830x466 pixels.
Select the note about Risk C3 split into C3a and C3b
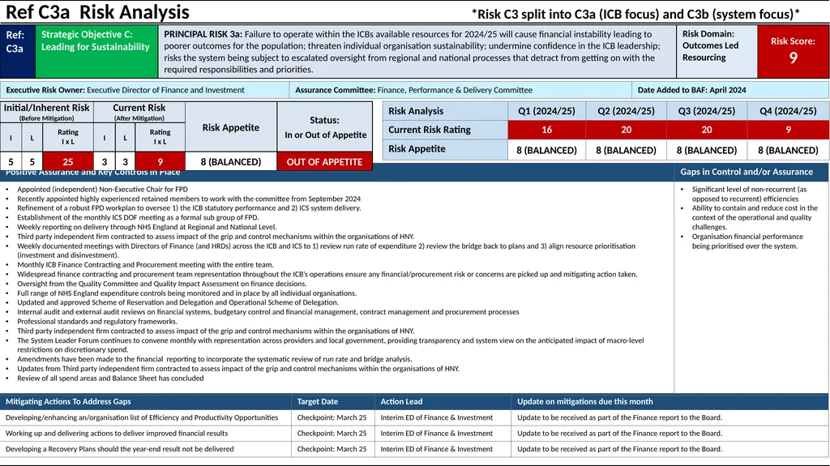pyautogui.click(x=635, y=14)
